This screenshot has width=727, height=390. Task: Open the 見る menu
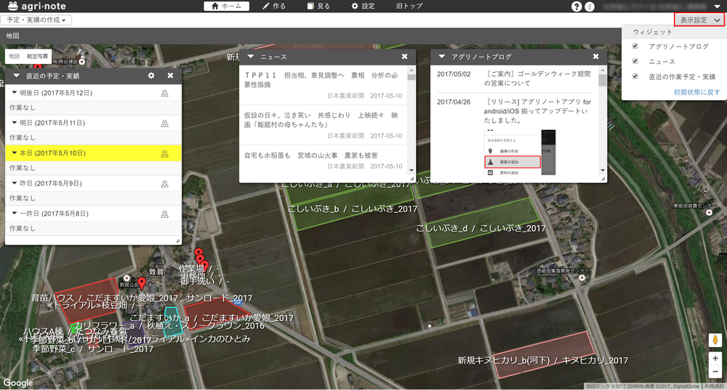coord(318,6)
